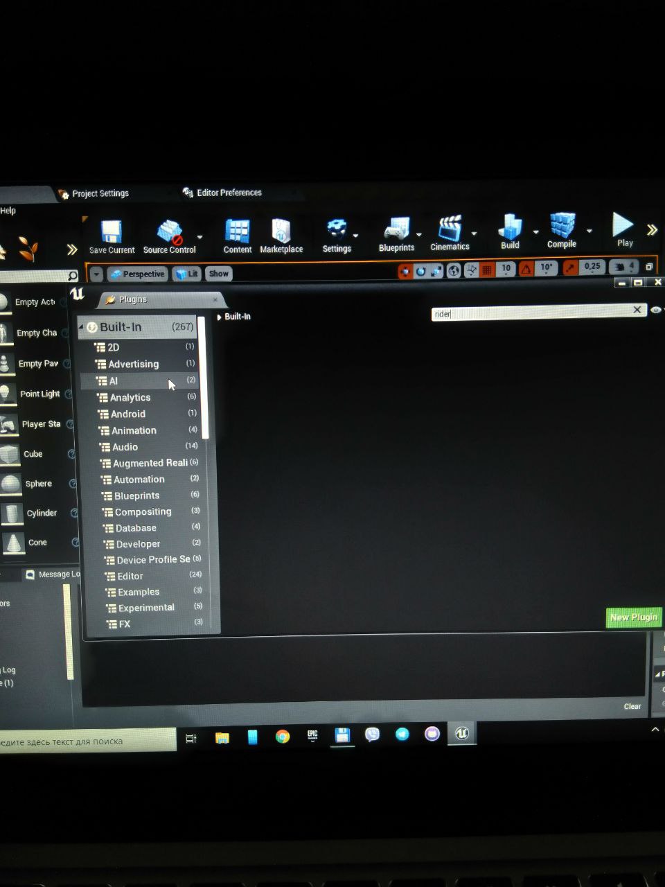Screen dimensions: 665x887
Task: Click the Build toolbar icon
Action: (511, 227)
